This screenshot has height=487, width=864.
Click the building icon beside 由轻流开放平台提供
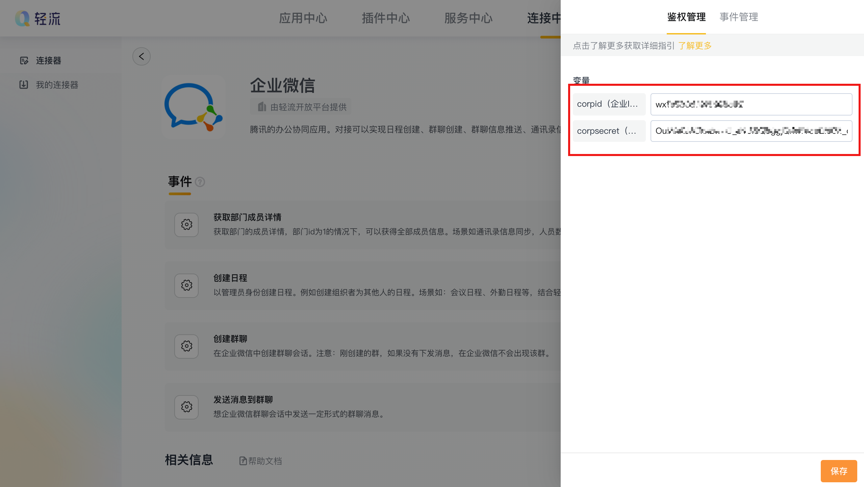pyautogui.click(x=262, y=107)
